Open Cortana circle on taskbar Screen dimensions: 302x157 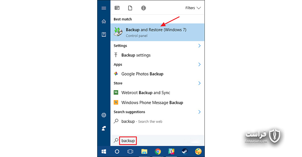(117, 152)
